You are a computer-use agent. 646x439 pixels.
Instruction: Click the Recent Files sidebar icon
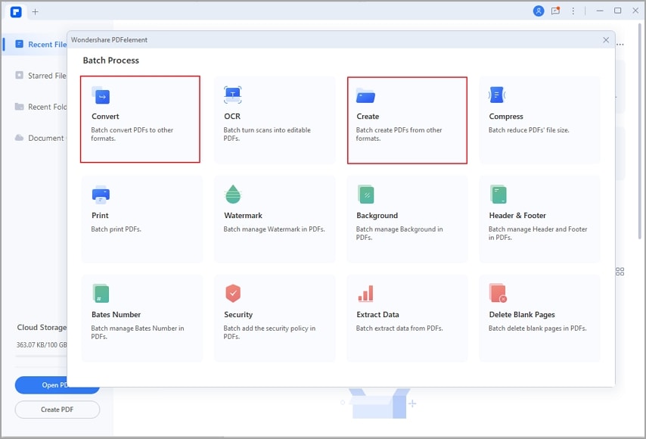(x=20, y=44)
